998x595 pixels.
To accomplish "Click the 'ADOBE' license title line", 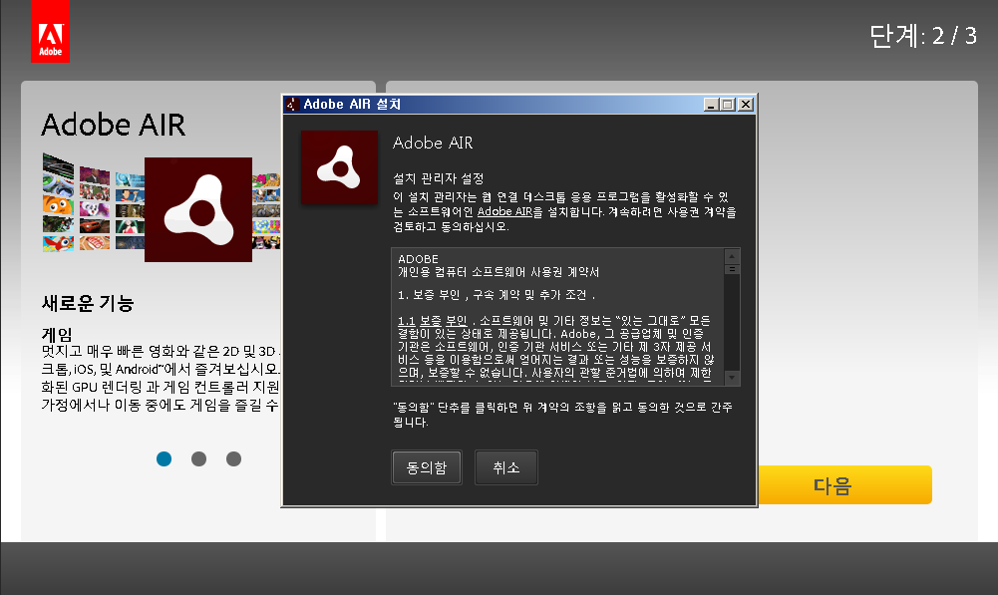I will [x=418, y=259].
